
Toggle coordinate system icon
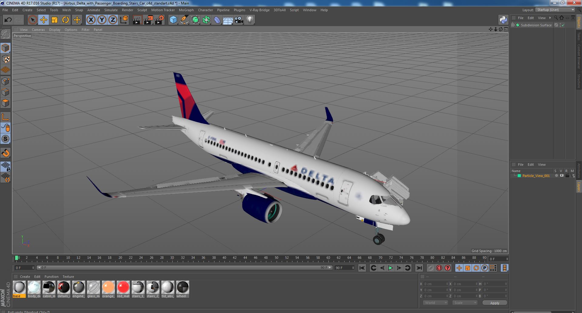tap(124, 20)
